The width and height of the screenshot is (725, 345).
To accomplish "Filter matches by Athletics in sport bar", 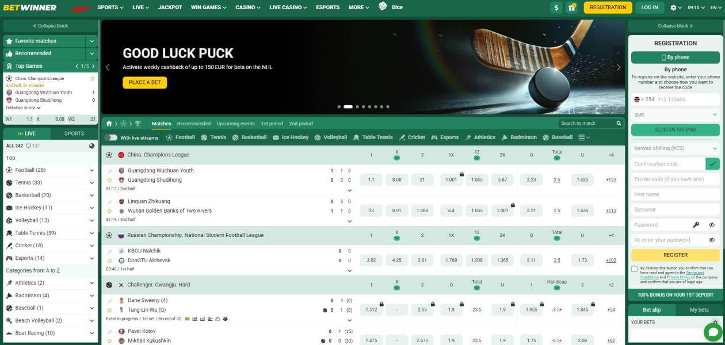I will [x=480, y=137].
